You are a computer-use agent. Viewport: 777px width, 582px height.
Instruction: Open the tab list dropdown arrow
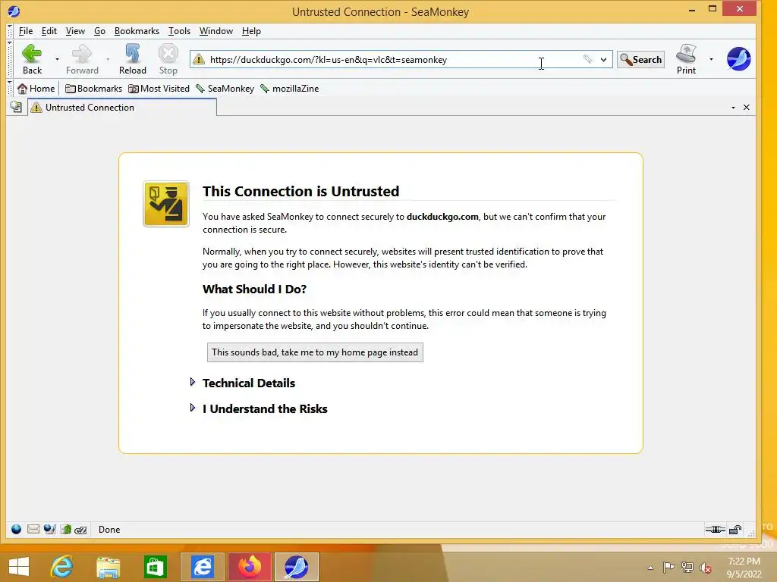point(734,108)
